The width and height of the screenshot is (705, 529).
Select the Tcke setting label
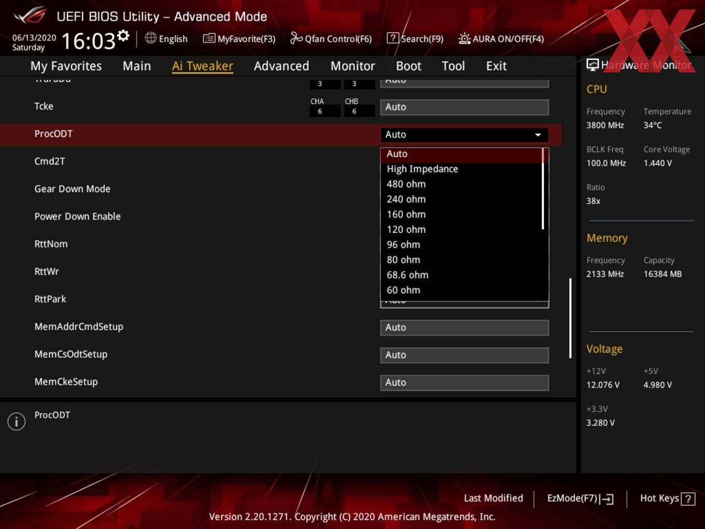pos(44,106)
